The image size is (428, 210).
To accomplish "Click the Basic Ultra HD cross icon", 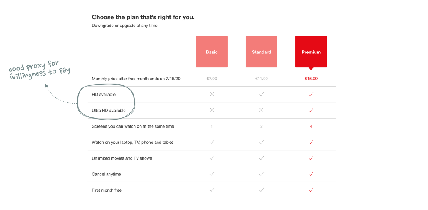I will coord(211,110).
